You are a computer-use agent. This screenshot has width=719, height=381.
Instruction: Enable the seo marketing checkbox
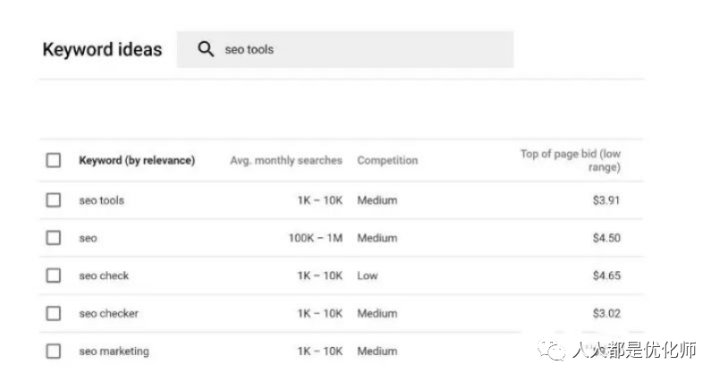(x=54, y=352)
